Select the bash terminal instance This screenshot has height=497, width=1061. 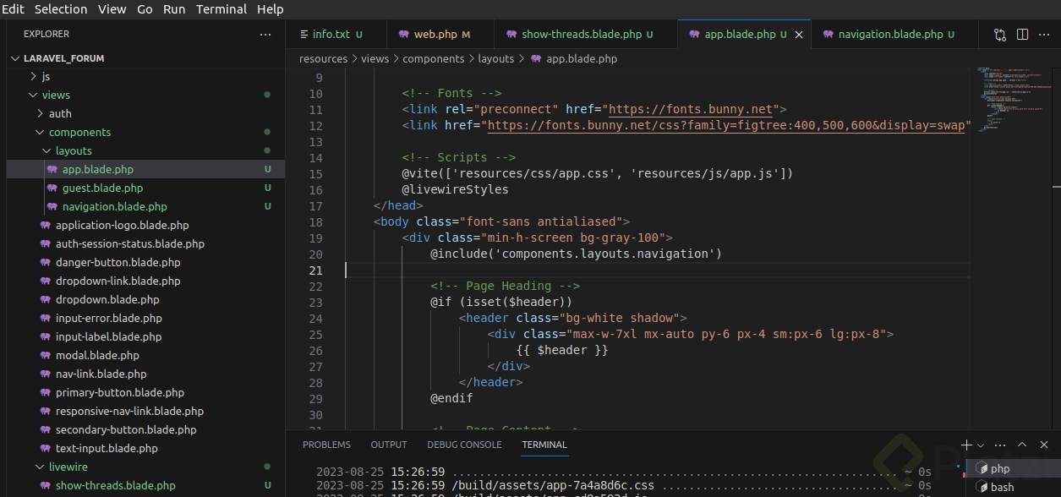click(1002, 487)
